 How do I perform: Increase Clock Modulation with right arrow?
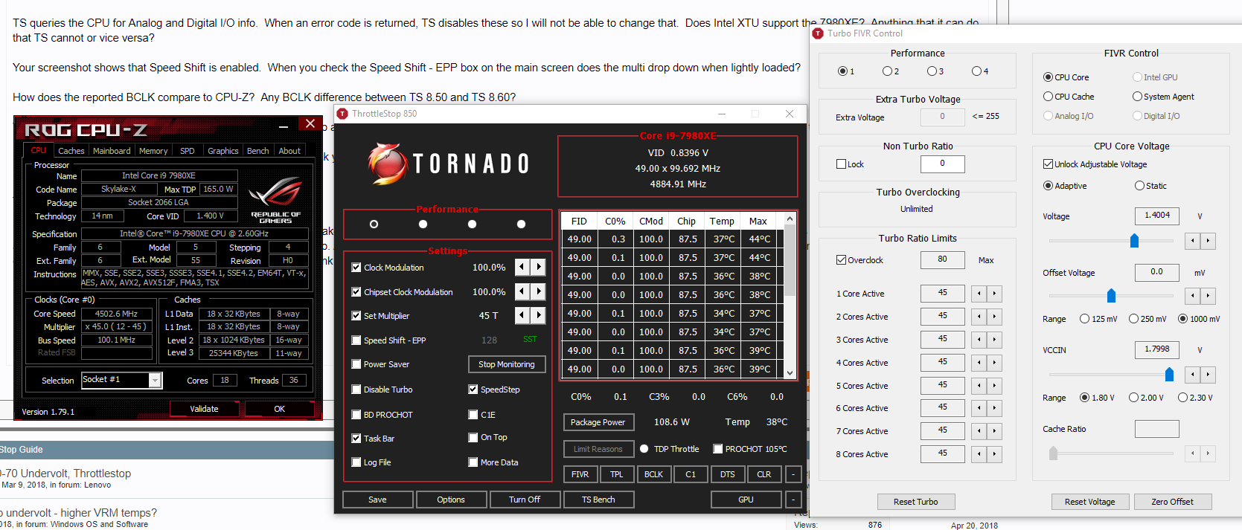538,267
